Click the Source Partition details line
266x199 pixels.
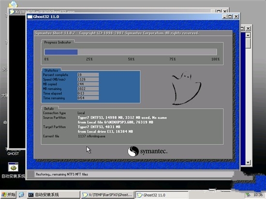(122, 117)
